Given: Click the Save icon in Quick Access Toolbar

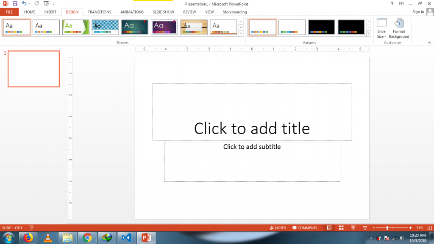Looking at the screenshot, I should [14, 3].
